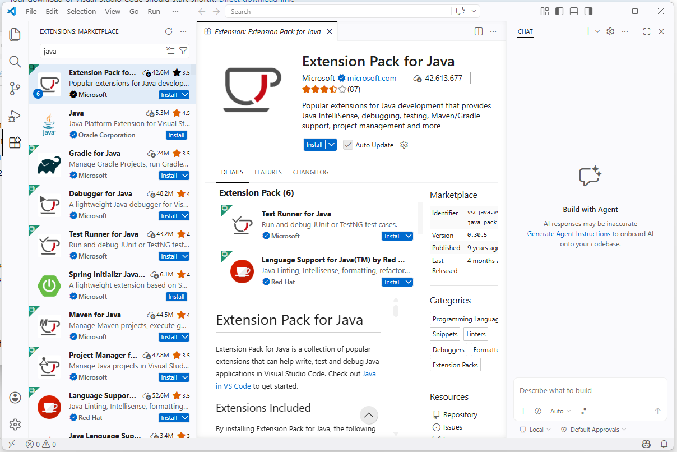Open chat icon in title bar
Viewport: 677px width, 452px height.
point(461,11)
